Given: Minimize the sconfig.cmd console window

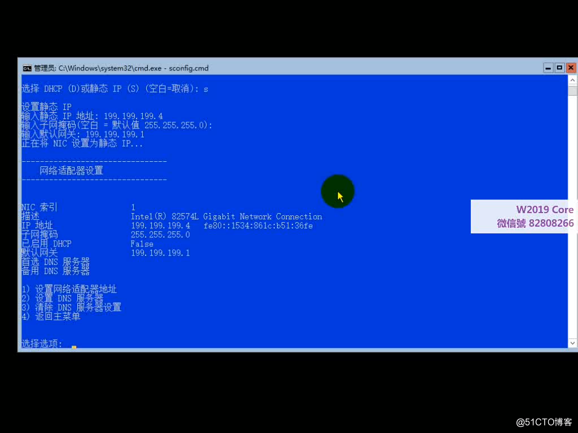Looking at the screenshot, I should tap(548, 68).
